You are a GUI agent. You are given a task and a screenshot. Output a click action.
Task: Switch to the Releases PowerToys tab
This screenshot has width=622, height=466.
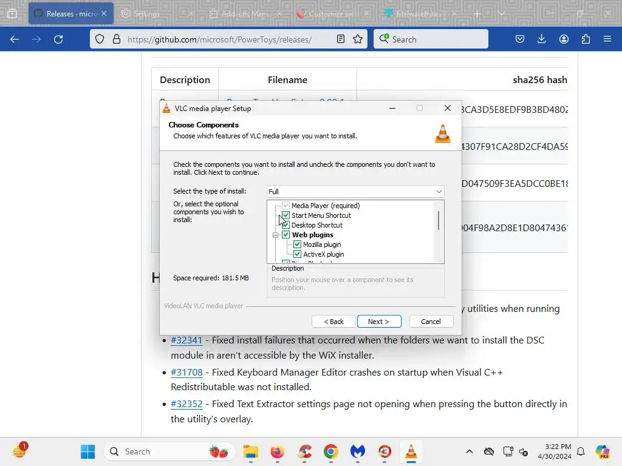[x=66, y=13]
